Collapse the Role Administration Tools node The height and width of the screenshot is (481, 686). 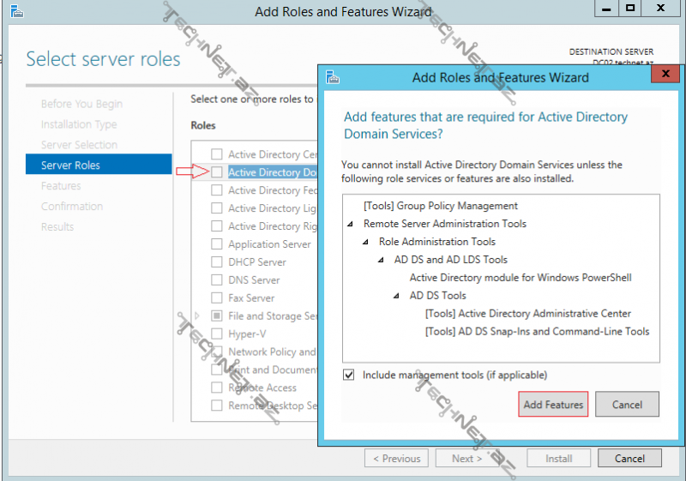point(365,242)
